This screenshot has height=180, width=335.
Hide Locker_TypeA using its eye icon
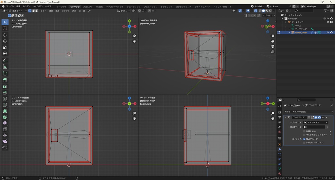click(328, 32)
